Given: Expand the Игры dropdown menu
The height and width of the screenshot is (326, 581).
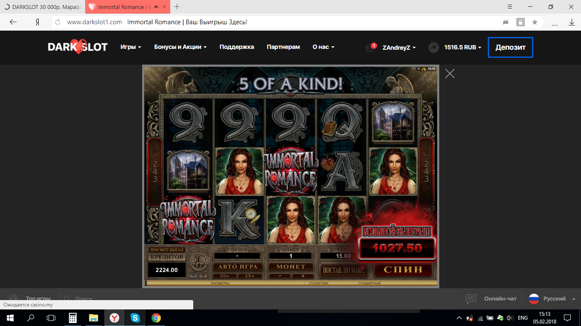Looking at the screenshot, I should [x=131, y=47].
